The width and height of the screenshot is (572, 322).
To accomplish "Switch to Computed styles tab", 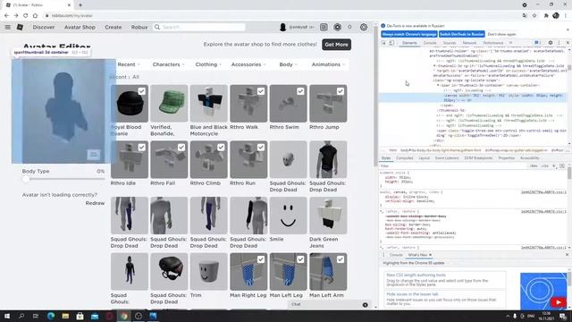I will [x=405, y=158].
